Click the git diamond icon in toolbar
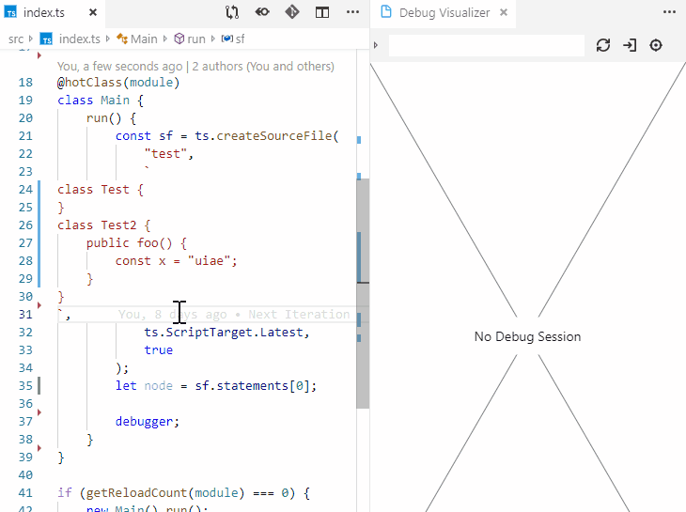 [292, 12]
